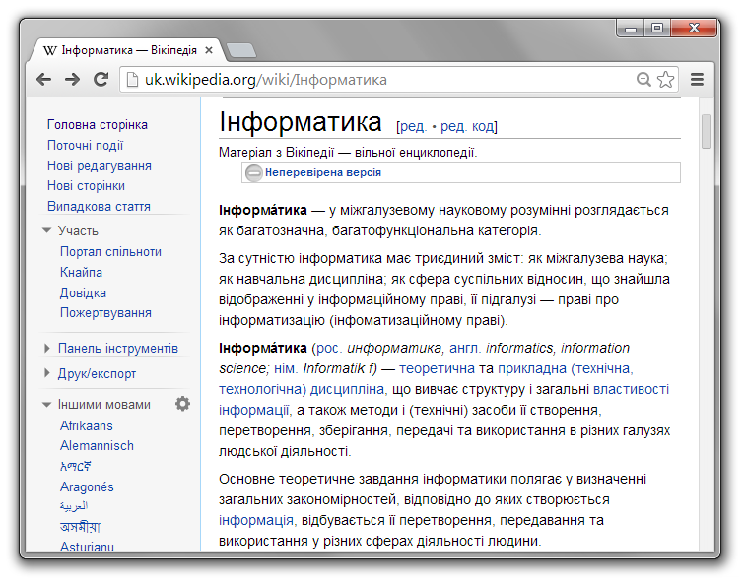744x583 pixels.
Task: Open Поточні події link
Action: [85, 145]
